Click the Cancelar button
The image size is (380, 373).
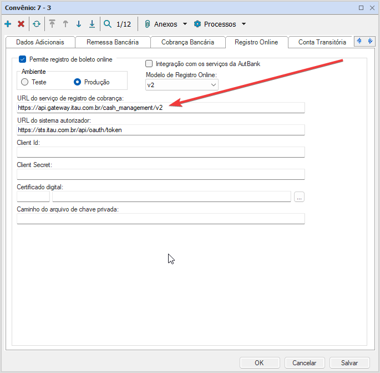[x=305, y=362]
